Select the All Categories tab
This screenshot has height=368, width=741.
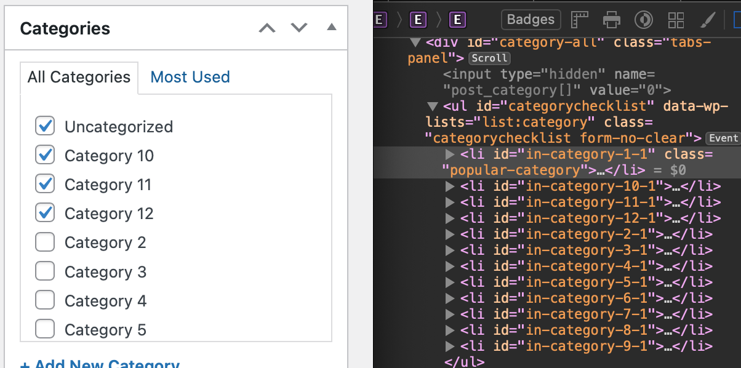tap(79, 77)
